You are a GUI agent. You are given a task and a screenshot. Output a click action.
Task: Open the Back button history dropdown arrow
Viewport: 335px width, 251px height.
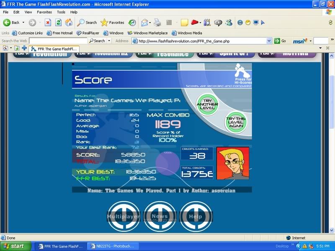(x=23, y=23)
